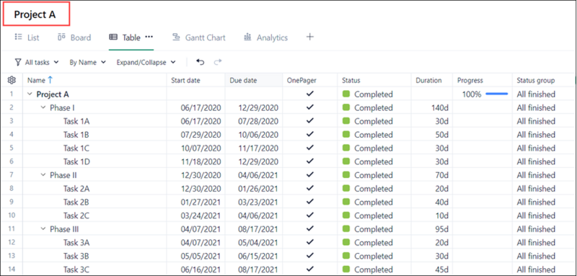Toggle OnePager checkmark for Phase III

310,228
